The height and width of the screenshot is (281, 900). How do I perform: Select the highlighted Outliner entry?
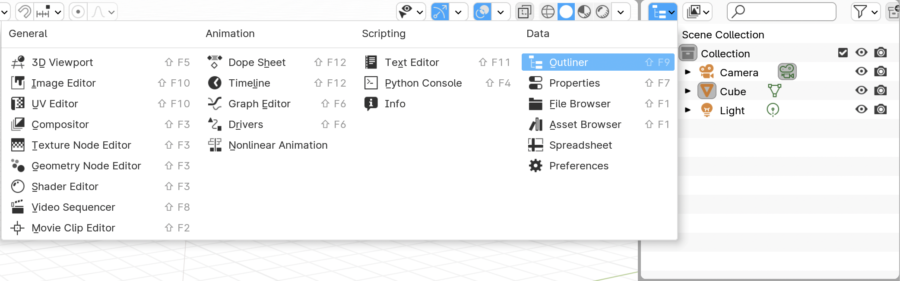[598, 62]
